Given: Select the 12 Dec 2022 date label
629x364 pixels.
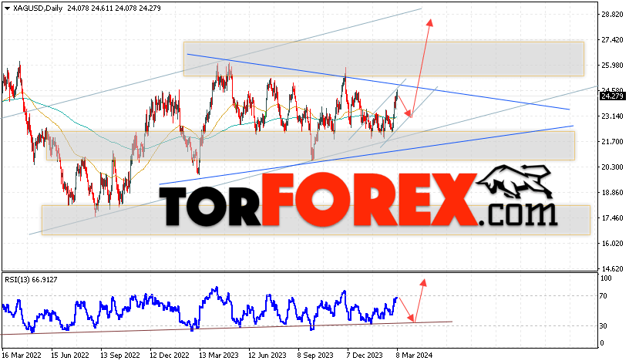Looking at the screenshot, I should pyautogui.click(x=170, y=356).
